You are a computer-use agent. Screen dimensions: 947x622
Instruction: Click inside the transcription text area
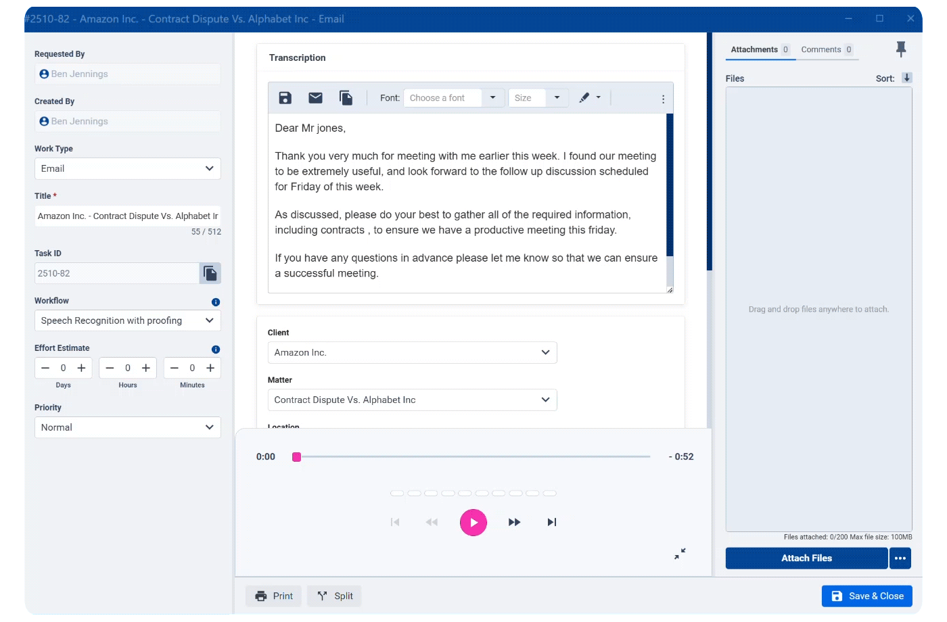[467, 203]
